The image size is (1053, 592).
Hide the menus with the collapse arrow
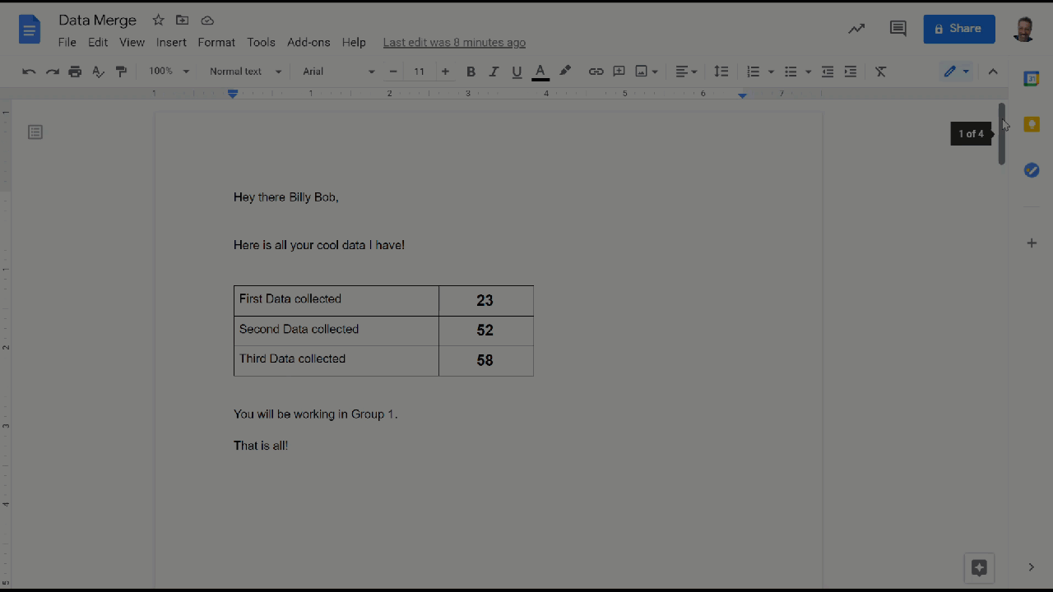coord(993,72)
